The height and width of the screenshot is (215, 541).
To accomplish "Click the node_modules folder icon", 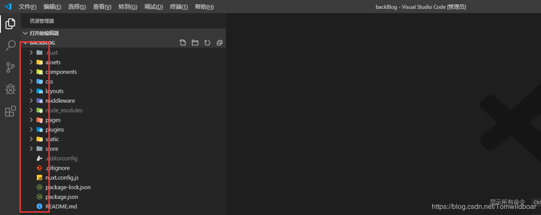I will click(39, 110).
